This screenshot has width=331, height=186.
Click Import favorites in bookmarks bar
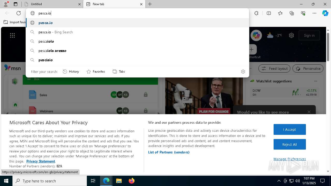(15, 22)
